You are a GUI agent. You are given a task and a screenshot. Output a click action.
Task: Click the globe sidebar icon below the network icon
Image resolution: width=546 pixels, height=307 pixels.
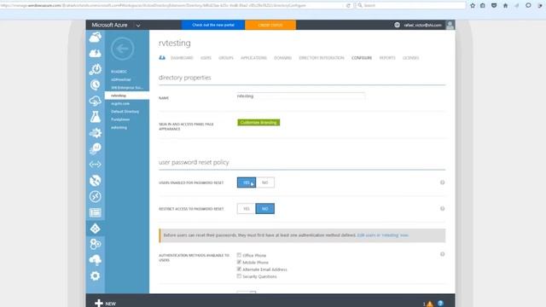point(95,180)
